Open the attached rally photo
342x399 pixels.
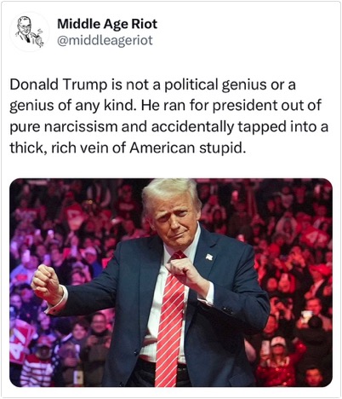[171, 282]
